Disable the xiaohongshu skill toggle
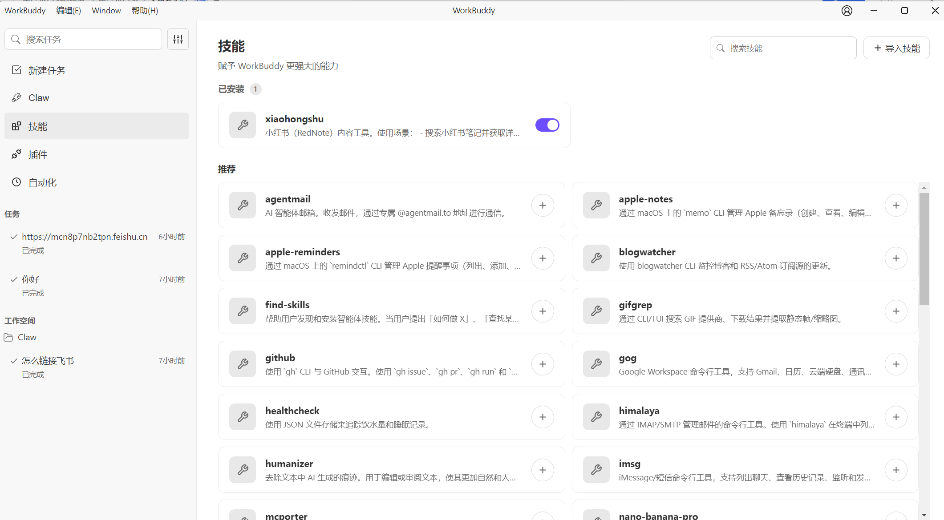Image resolution: width=944 pixels, height=520 pixels. click(547, 125)
